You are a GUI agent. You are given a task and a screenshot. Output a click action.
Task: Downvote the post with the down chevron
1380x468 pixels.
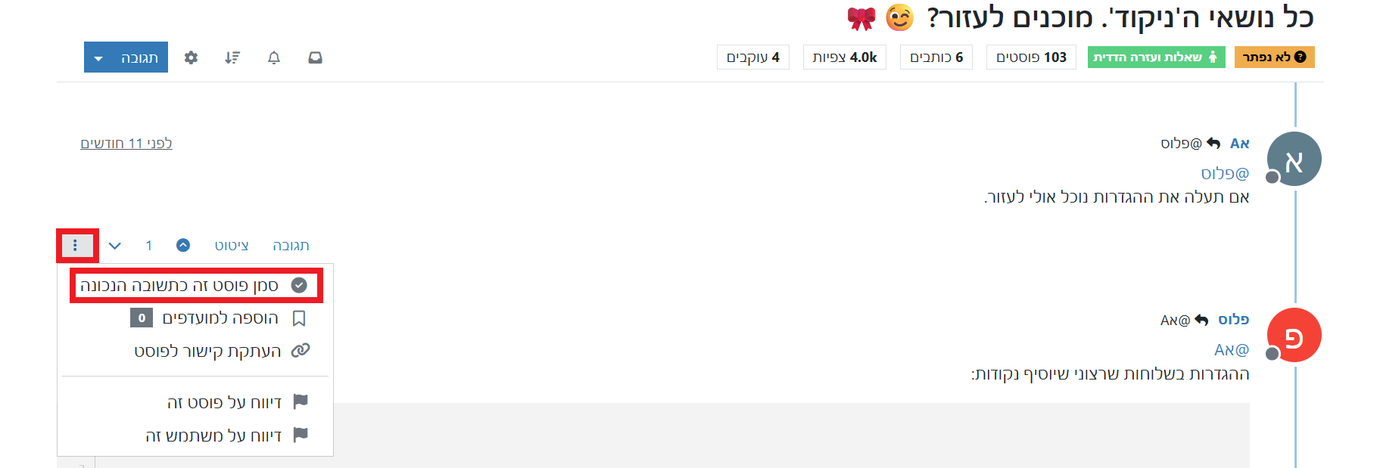tap(115, 246)
